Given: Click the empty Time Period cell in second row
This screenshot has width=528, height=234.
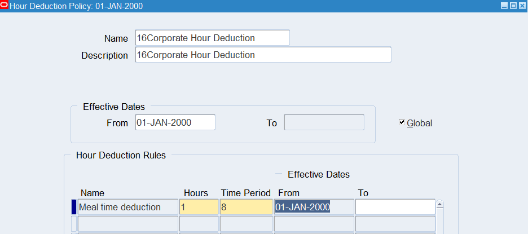Looking at the screenshot, I should click(x=246, y=223).
